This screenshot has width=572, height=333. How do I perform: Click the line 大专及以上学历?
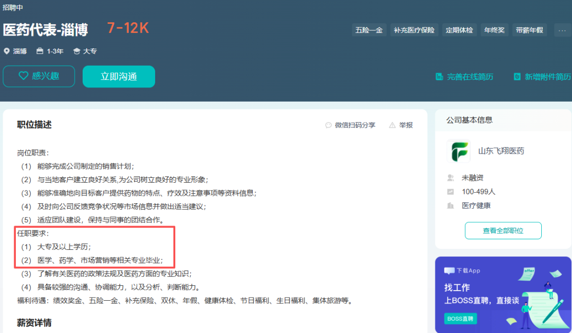pos(56,247)
